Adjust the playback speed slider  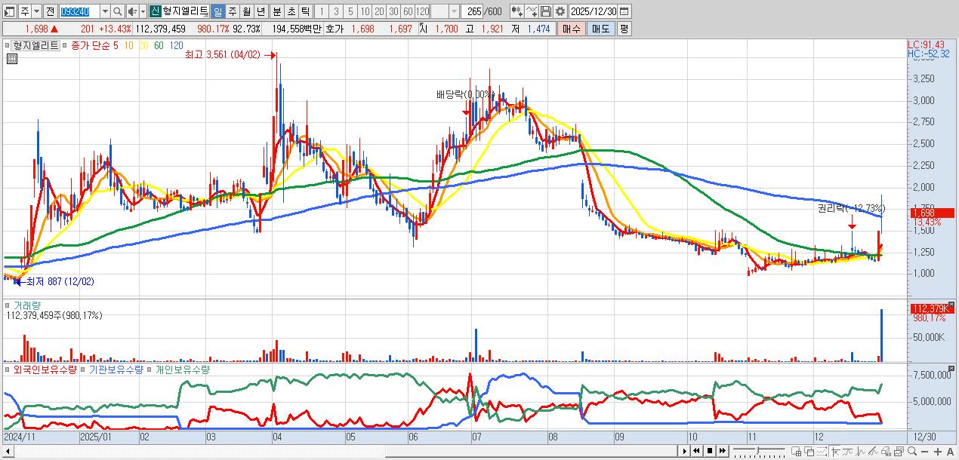[757, 451]
